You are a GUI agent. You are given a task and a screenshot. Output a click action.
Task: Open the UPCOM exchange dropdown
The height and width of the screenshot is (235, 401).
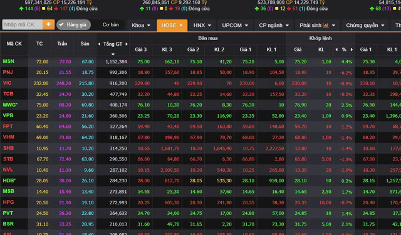point(235,25)
